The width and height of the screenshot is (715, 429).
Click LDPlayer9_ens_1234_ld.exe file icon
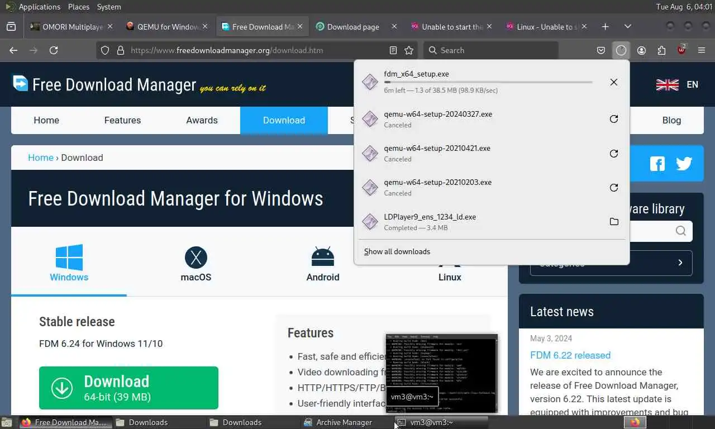tap(370, 222)
